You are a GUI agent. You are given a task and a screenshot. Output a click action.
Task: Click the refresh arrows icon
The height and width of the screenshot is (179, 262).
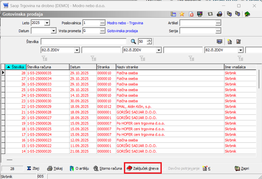pos(210,14)
